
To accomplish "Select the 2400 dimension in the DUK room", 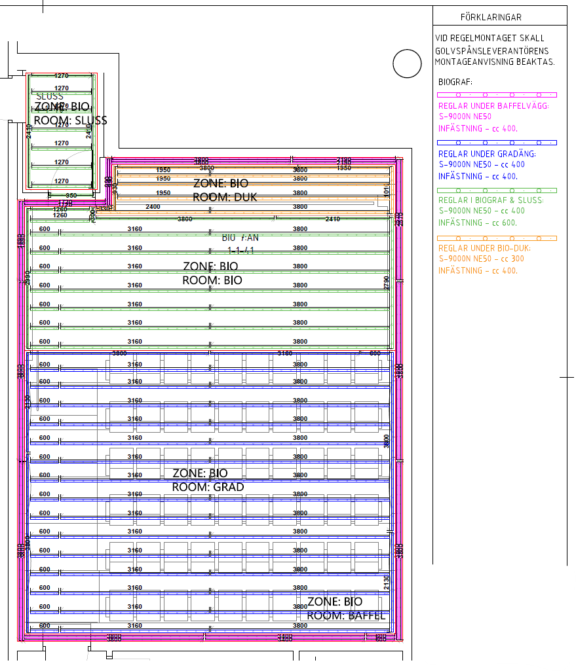I will (x=153, y=207).
